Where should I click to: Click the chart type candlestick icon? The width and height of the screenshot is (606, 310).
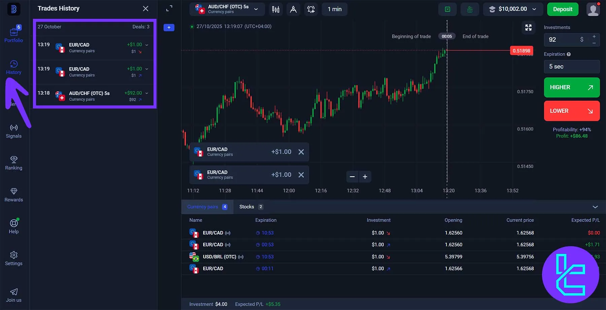pyautogui.click(x=276, y=9)
